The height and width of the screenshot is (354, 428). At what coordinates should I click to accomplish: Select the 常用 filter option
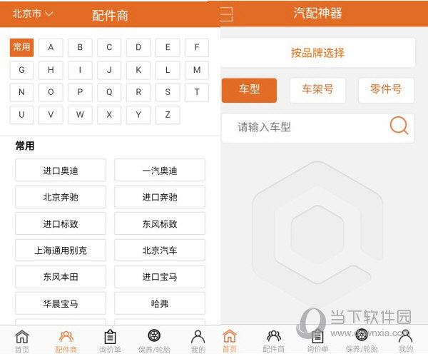click(x=21, y=48)
